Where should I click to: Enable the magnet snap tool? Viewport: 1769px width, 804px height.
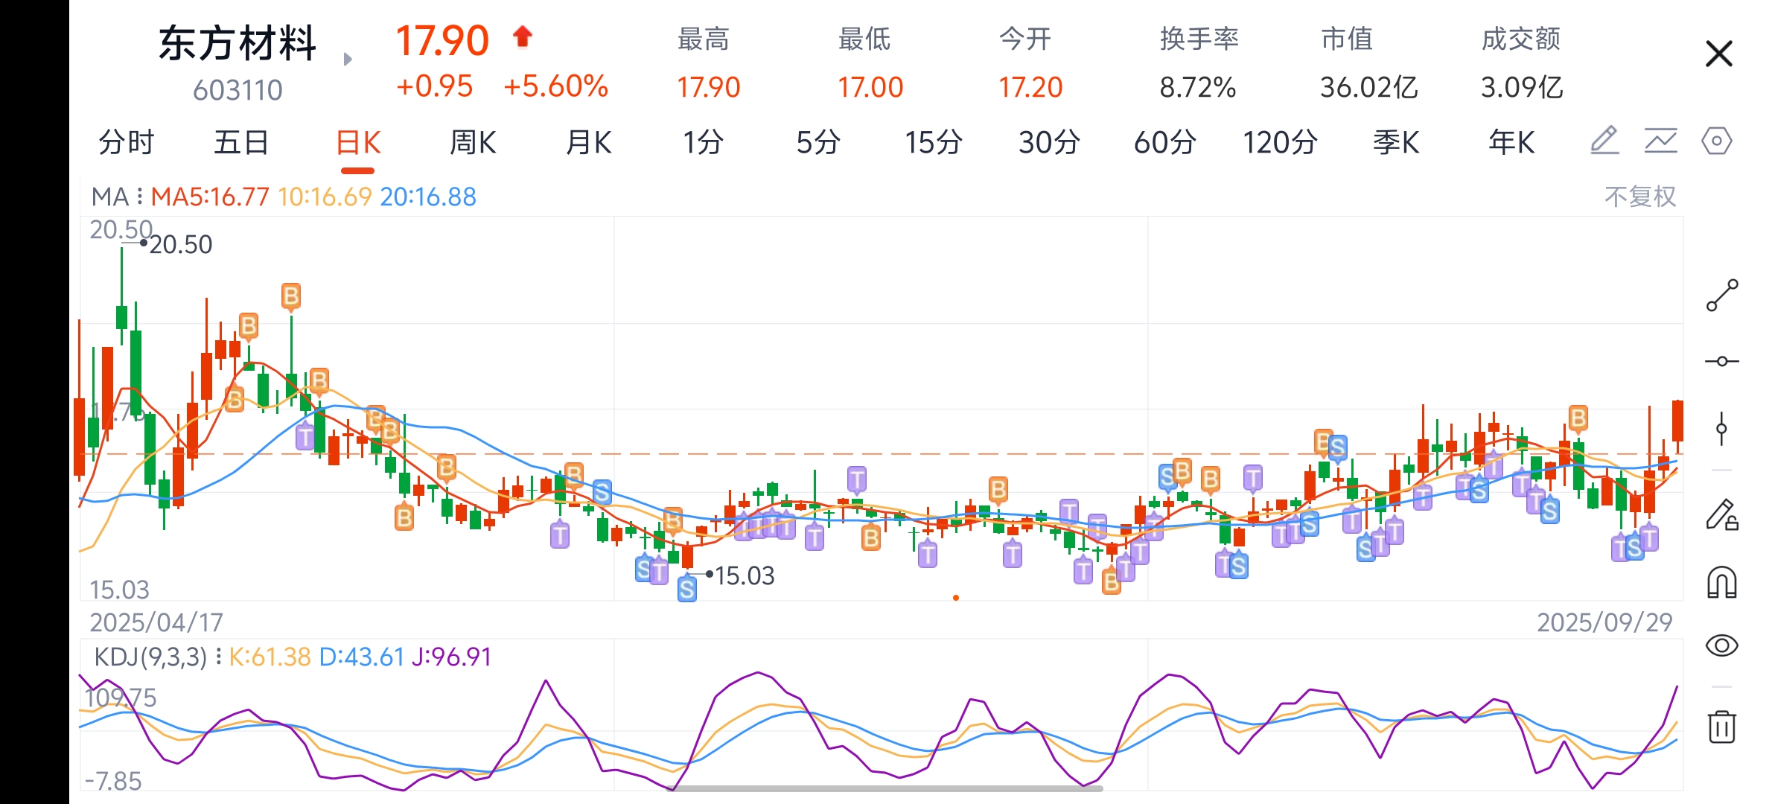pos(1721,582)
